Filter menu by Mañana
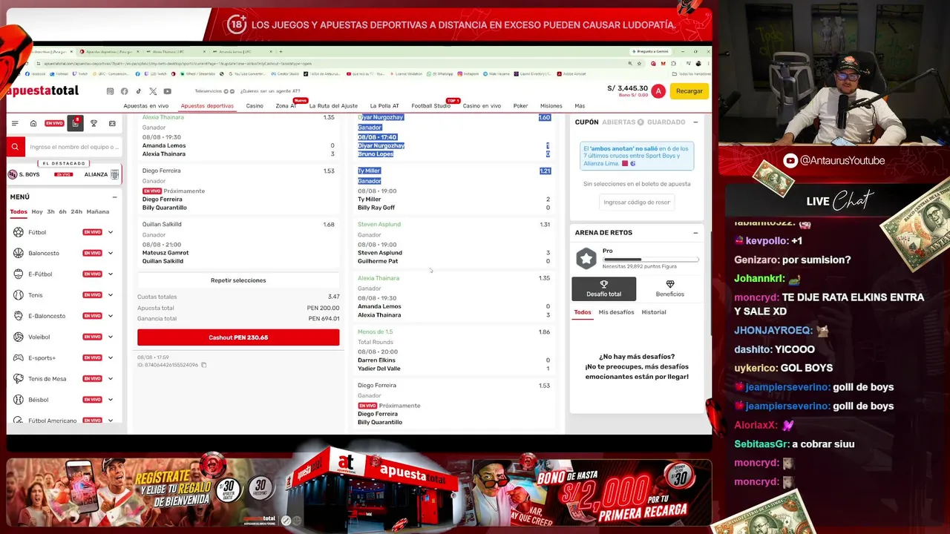 point(98,211)
